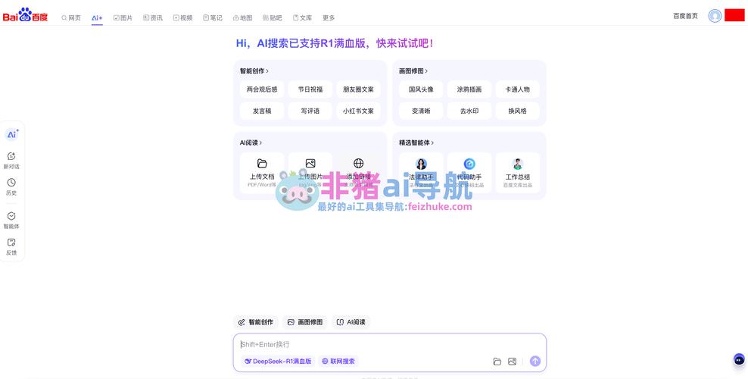
Task: Open the 贴吧 tab
Action: 273,17
